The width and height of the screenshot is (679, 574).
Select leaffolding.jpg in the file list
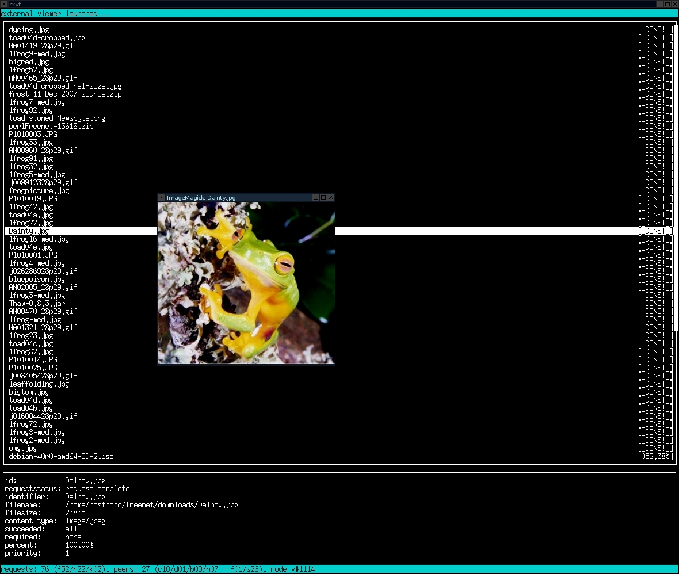[39, 384]
